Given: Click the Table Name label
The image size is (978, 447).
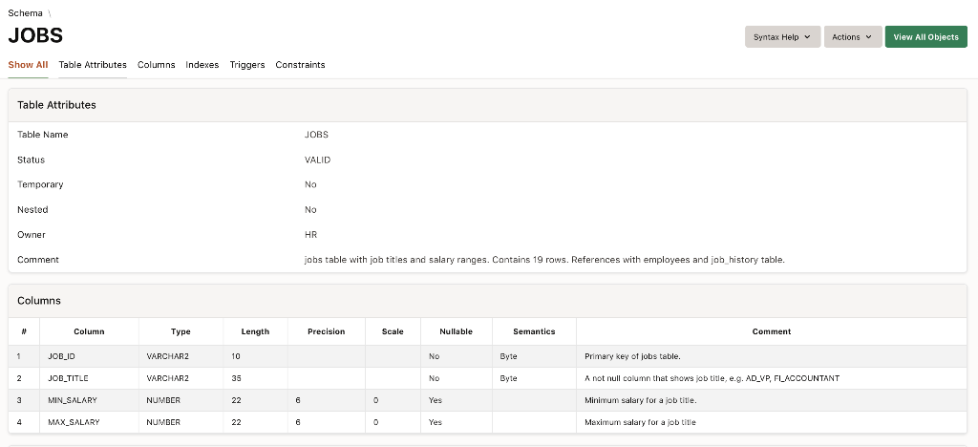Looking at the screenshot, I should [42, 135].
